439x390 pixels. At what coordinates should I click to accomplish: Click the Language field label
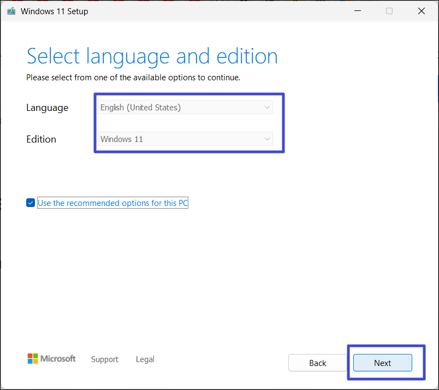(47, 108)
